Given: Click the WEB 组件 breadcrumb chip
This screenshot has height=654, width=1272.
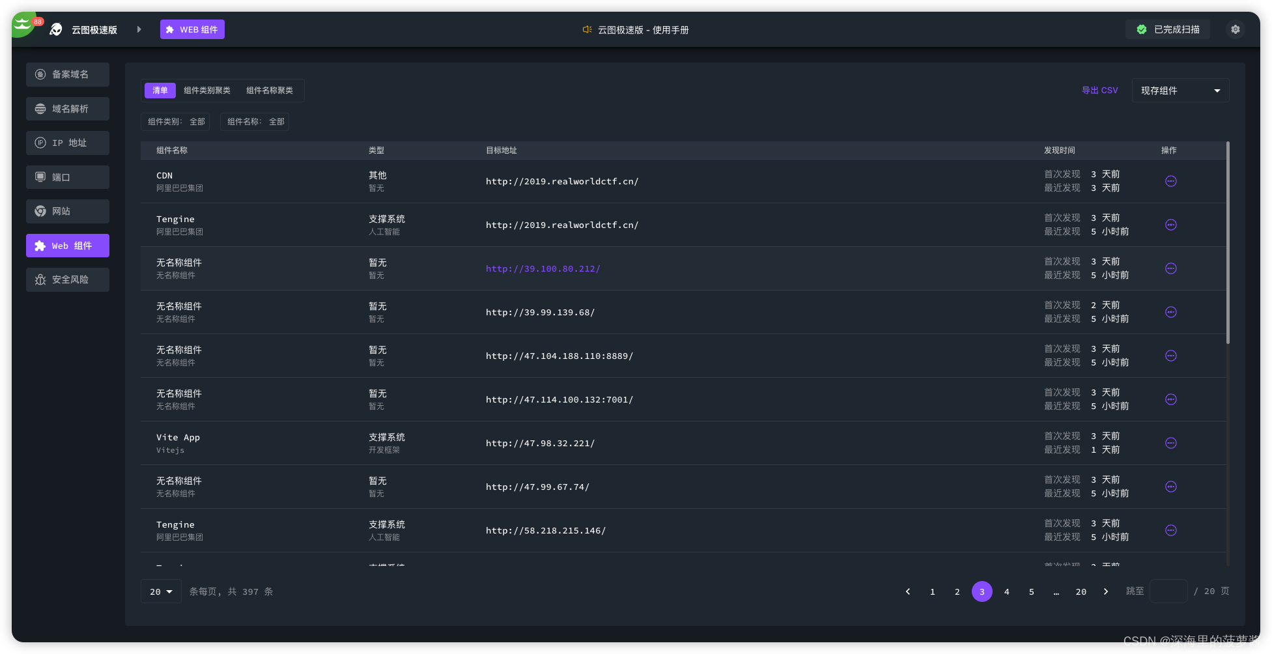Looking at the screenshot, I should point(192,29).
